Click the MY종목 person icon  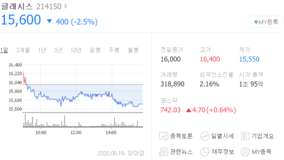pos(245,152)
